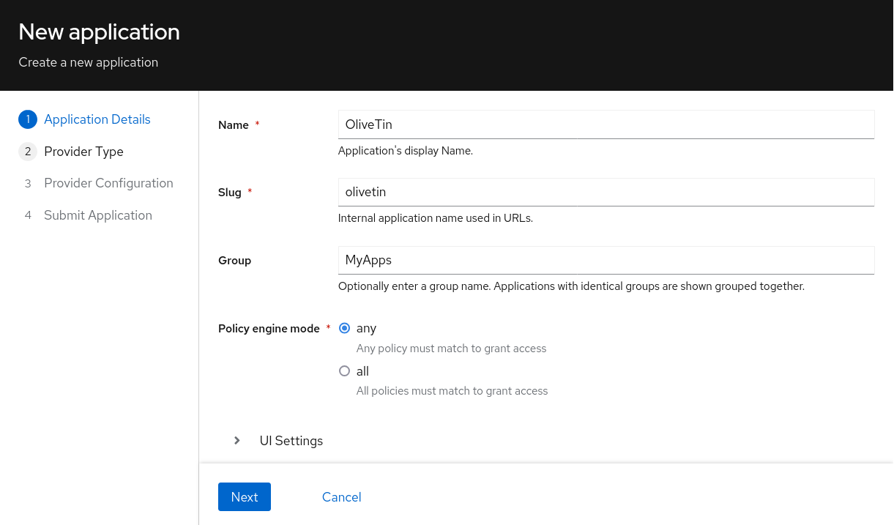The width and height of the screenshot is (894, 525).
Task: Focus the Slug input with olivetin
Action: [606, 192]
